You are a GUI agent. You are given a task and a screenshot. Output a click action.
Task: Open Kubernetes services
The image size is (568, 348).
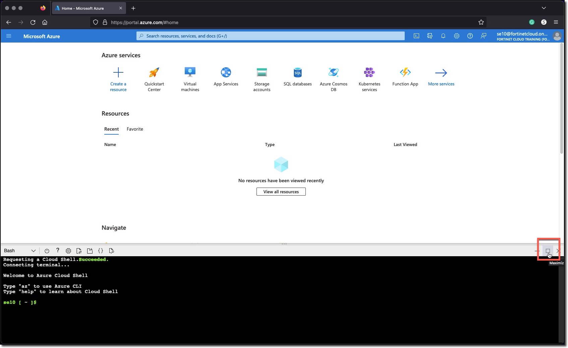370,79
